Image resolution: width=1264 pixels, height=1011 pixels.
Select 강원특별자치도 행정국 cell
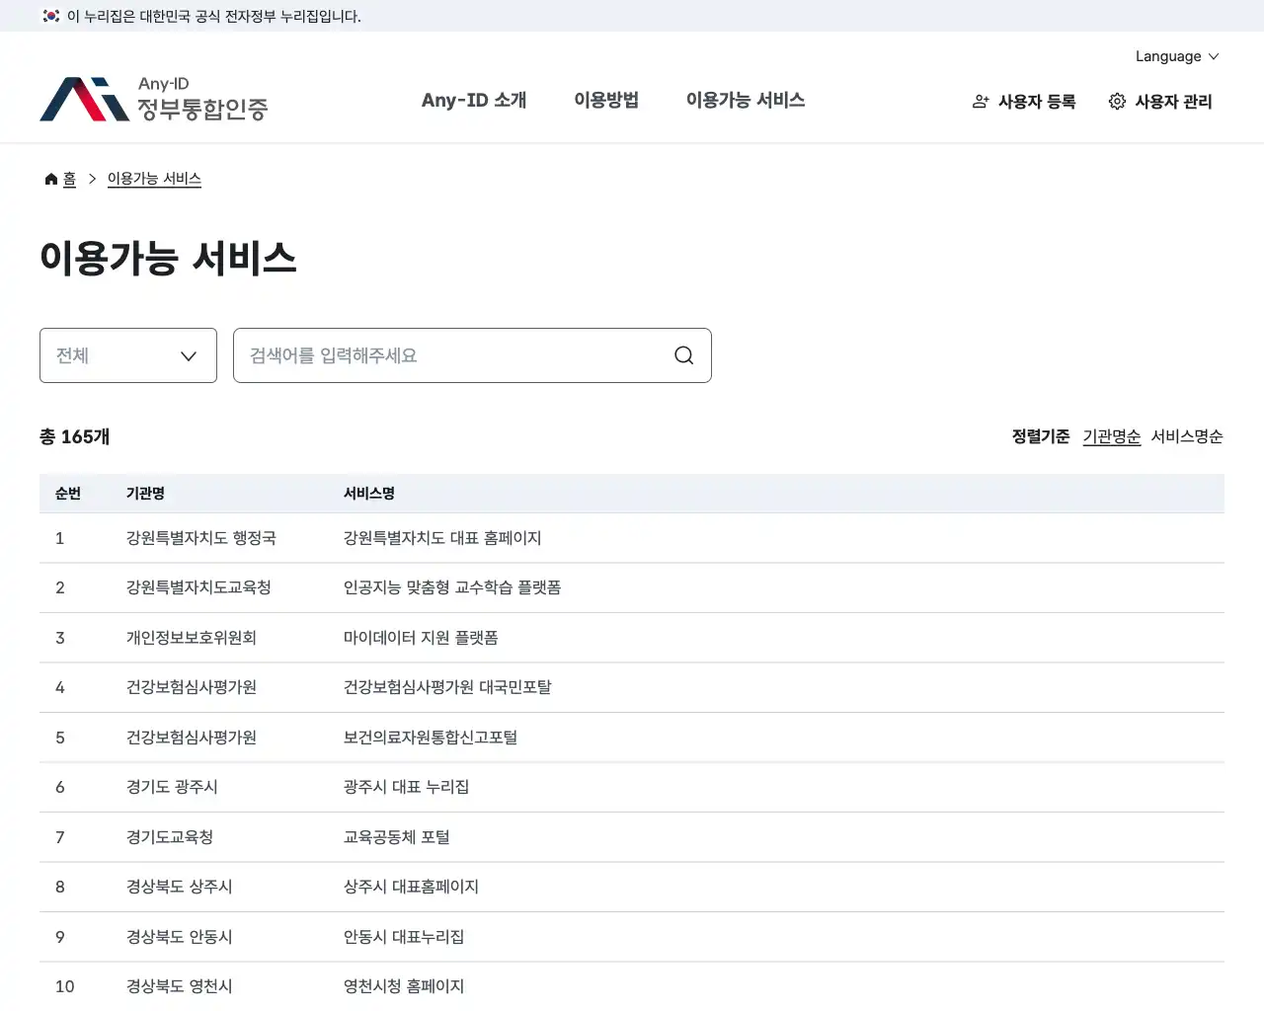click(x=201, y=538)
